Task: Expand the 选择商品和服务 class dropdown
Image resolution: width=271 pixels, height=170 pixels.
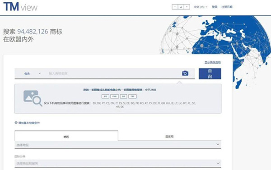Action: 118,163
